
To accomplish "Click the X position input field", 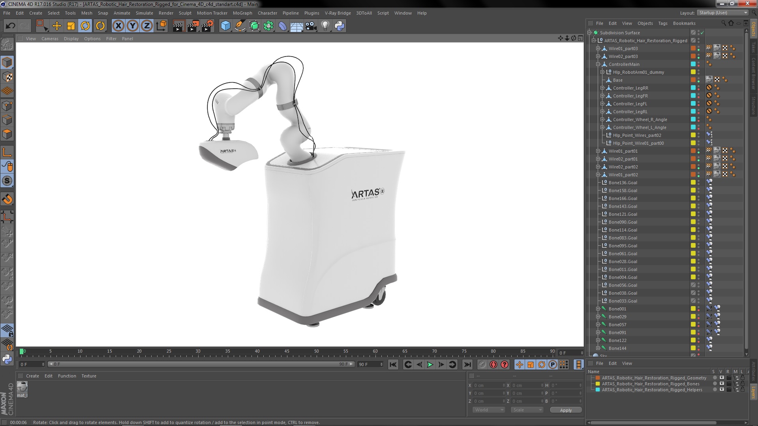I will [x=488, y=385].
